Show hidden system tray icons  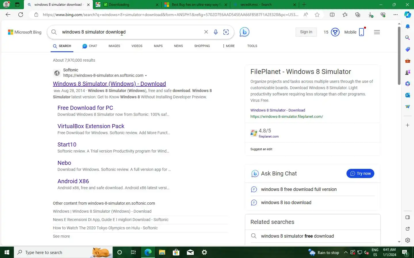(x=346, y=253)
